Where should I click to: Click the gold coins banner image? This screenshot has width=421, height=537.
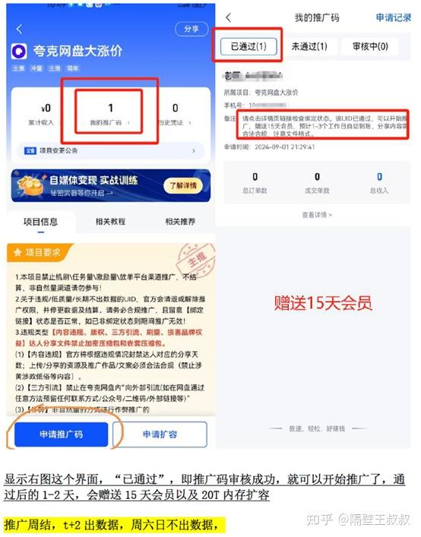pos(30,185)
